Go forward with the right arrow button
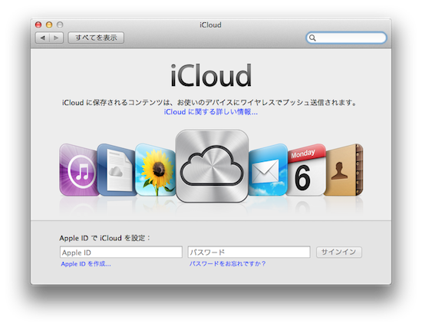This screenshot has height=327, width=422. (57, 38)
